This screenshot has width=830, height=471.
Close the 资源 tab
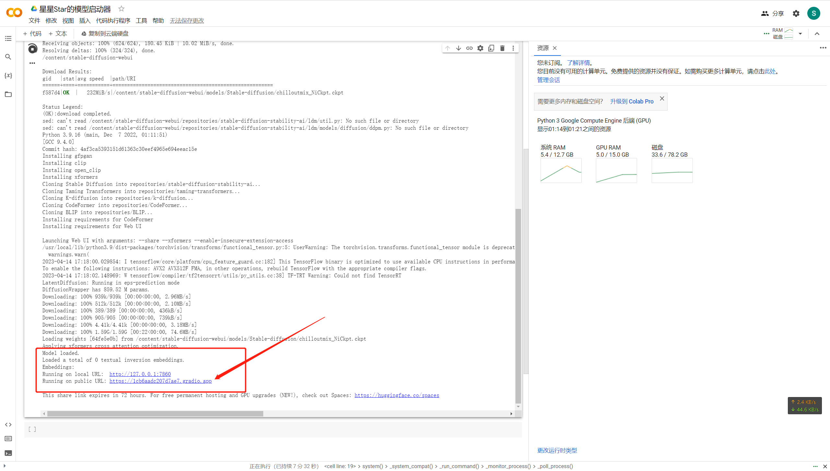[x=555, y=48]
